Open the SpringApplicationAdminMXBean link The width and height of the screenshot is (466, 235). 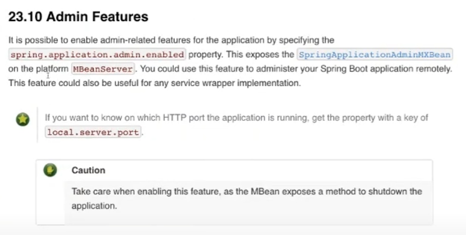[375, 54]
